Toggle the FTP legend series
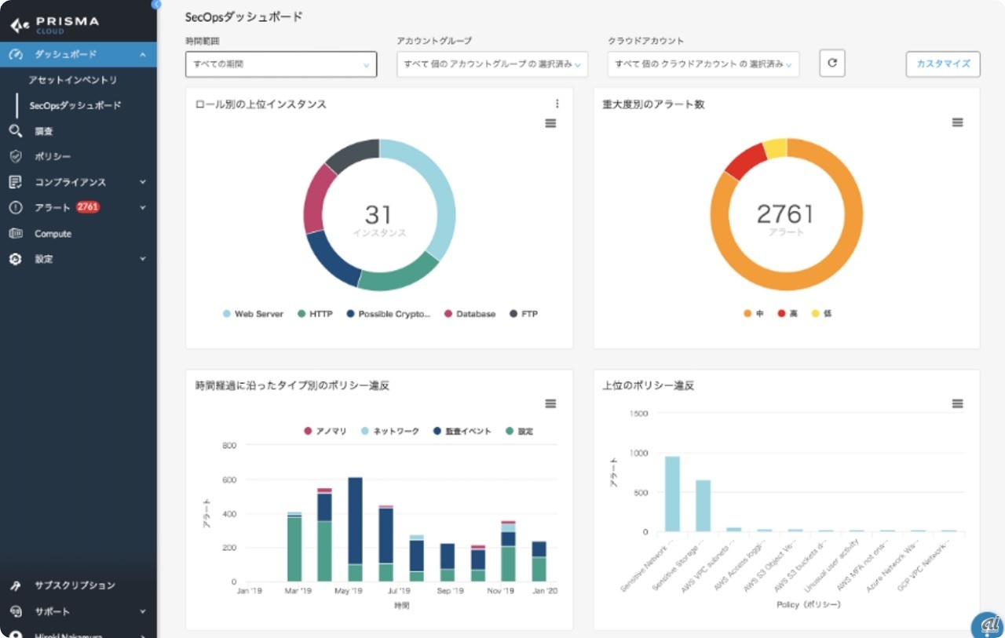The width and height of the screenshot is (1005, 638). point(524,314)
